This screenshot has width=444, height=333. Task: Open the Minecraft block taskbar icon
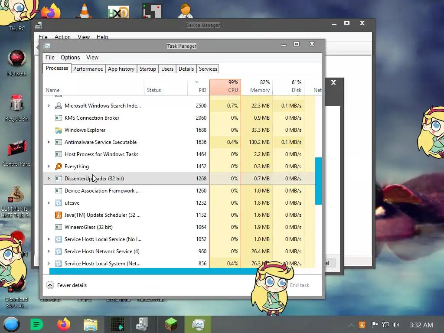tap(171, 324)
